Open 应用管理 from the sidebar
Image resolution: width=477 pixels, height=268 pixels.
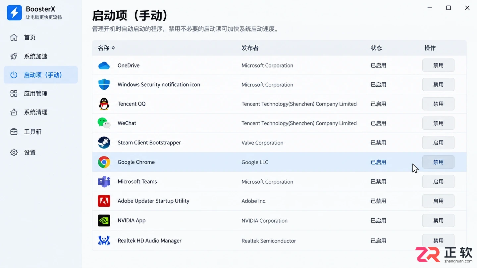click(41, 94)
